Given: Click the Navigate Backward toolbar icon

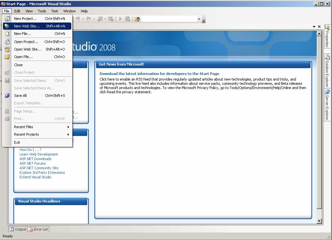Looking at the screenshot, I should point(100,19).
